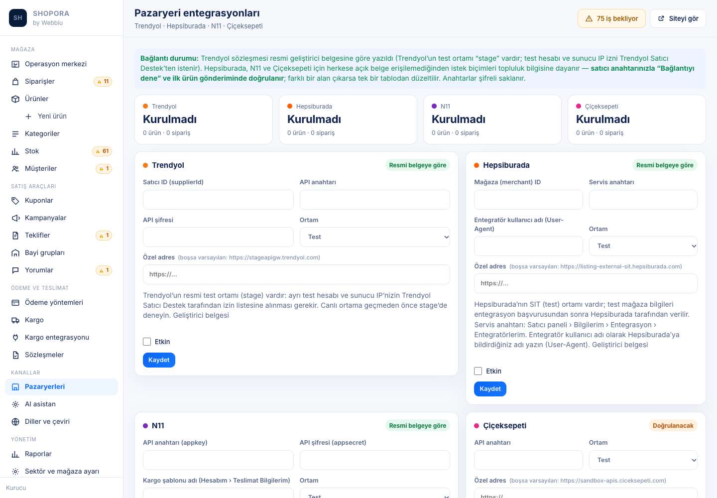Image resolution: width=717 pixels, height=498 pixels.
Task: Open the Çiçeksepeti Ortam dropdown
Action: point(643,460)
